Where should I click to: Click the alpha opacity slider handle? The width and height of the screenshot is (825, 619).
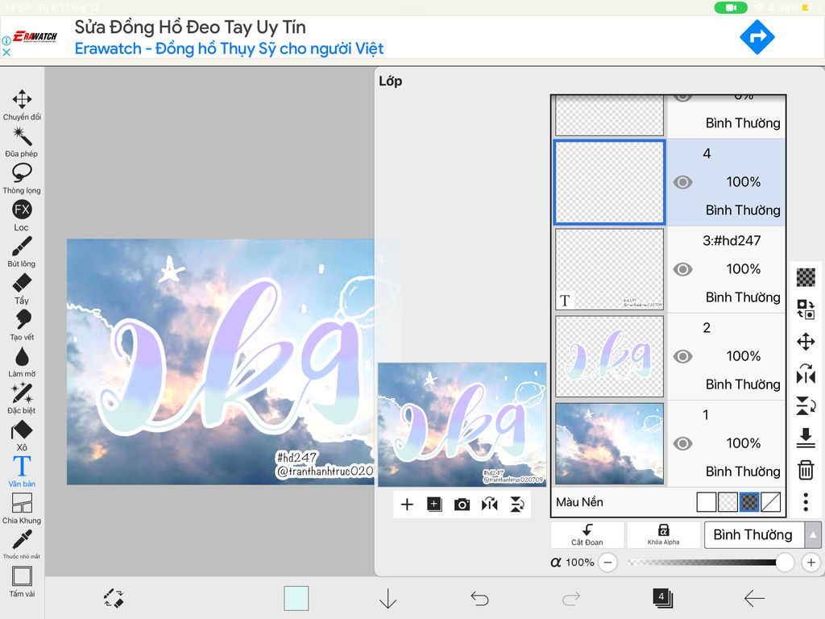tap(785, 562)
